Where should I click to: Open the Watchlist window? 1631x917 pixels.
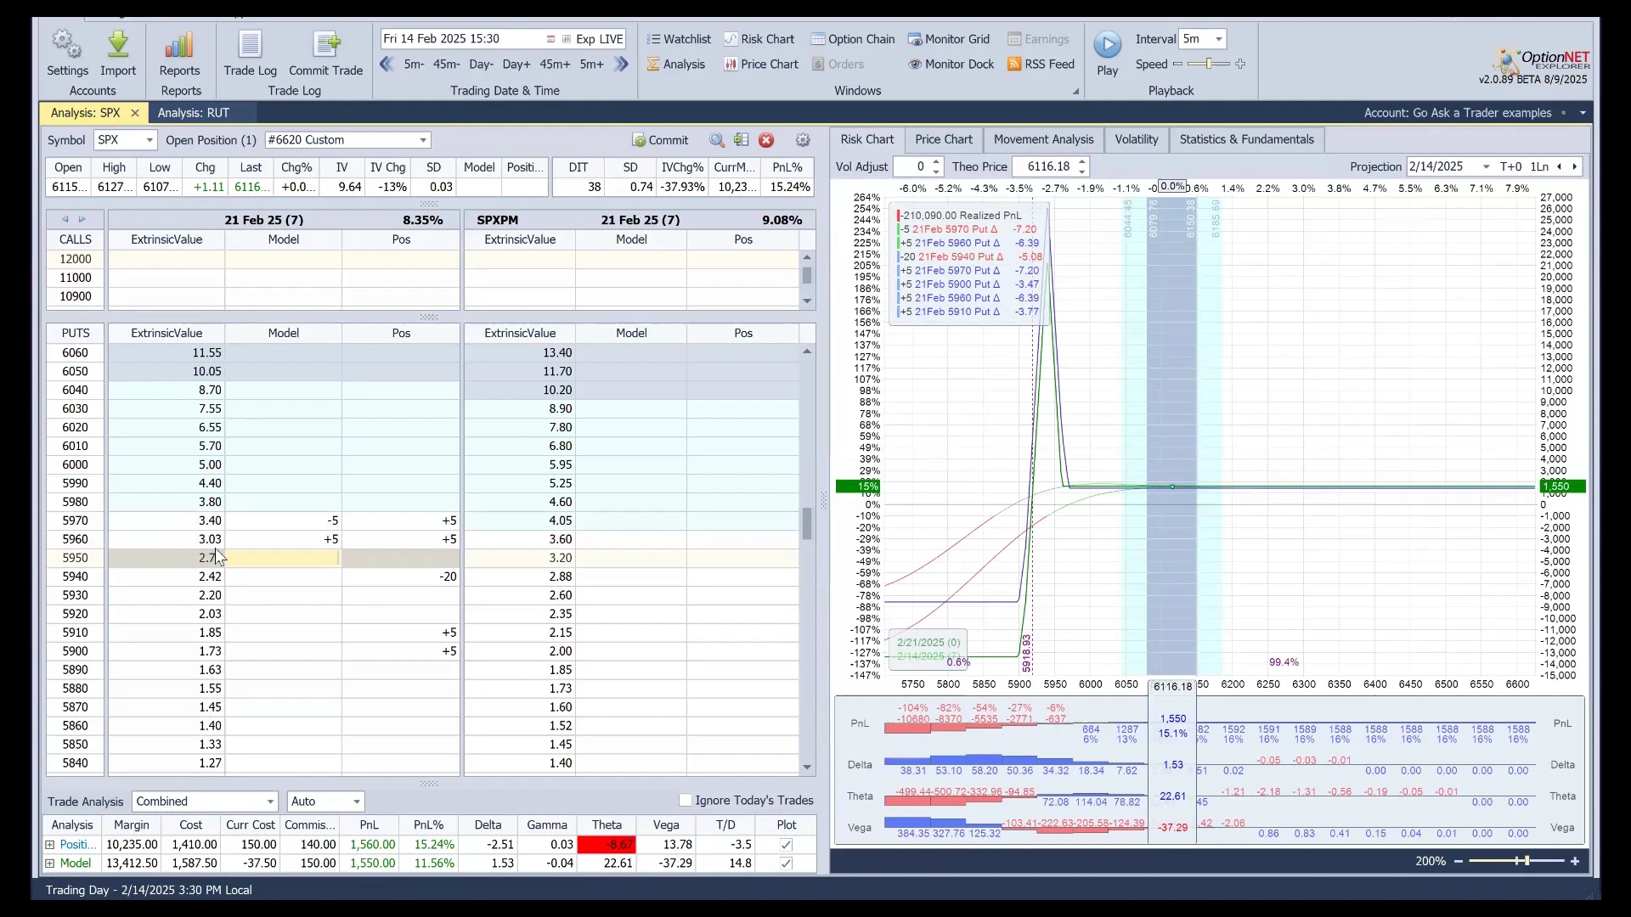678,39
